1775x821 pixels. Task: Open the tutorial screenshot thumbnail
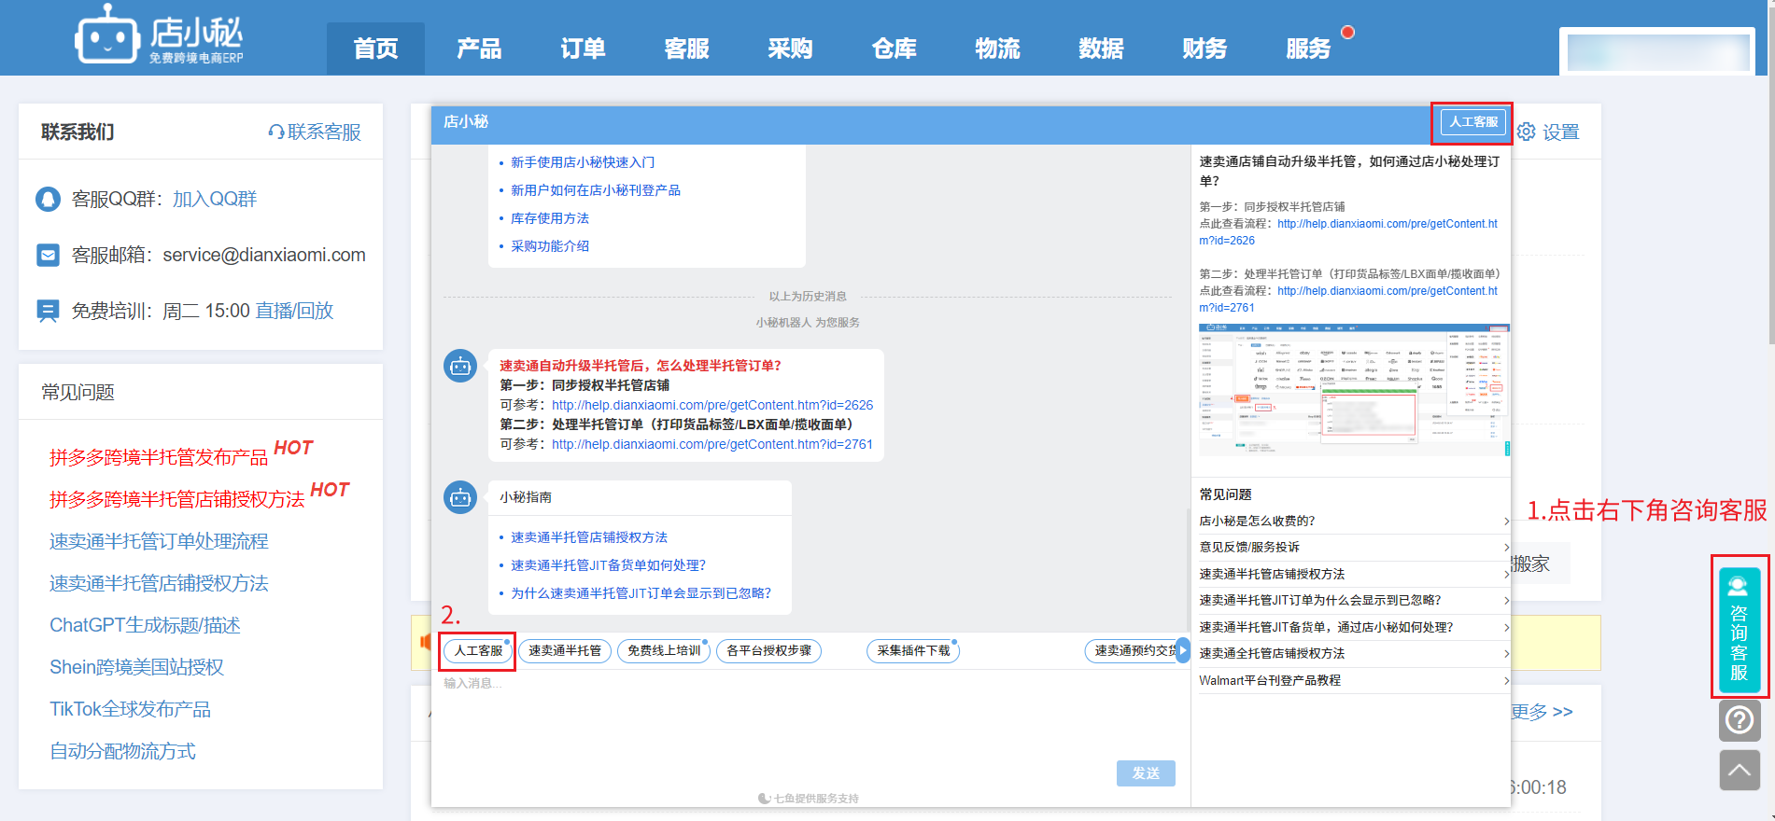click(1353, 390)
